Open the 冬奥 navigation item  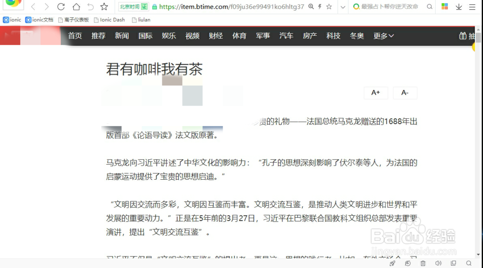click(357, 36)
